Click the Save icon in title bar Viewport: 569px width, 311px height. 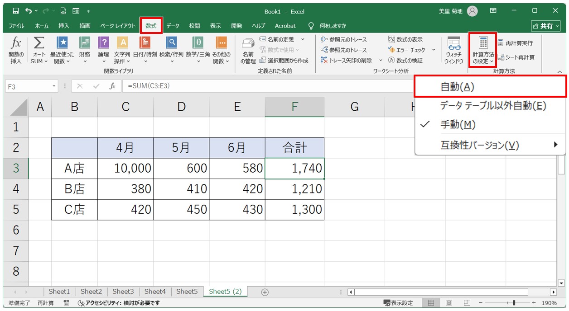point(16,11)
